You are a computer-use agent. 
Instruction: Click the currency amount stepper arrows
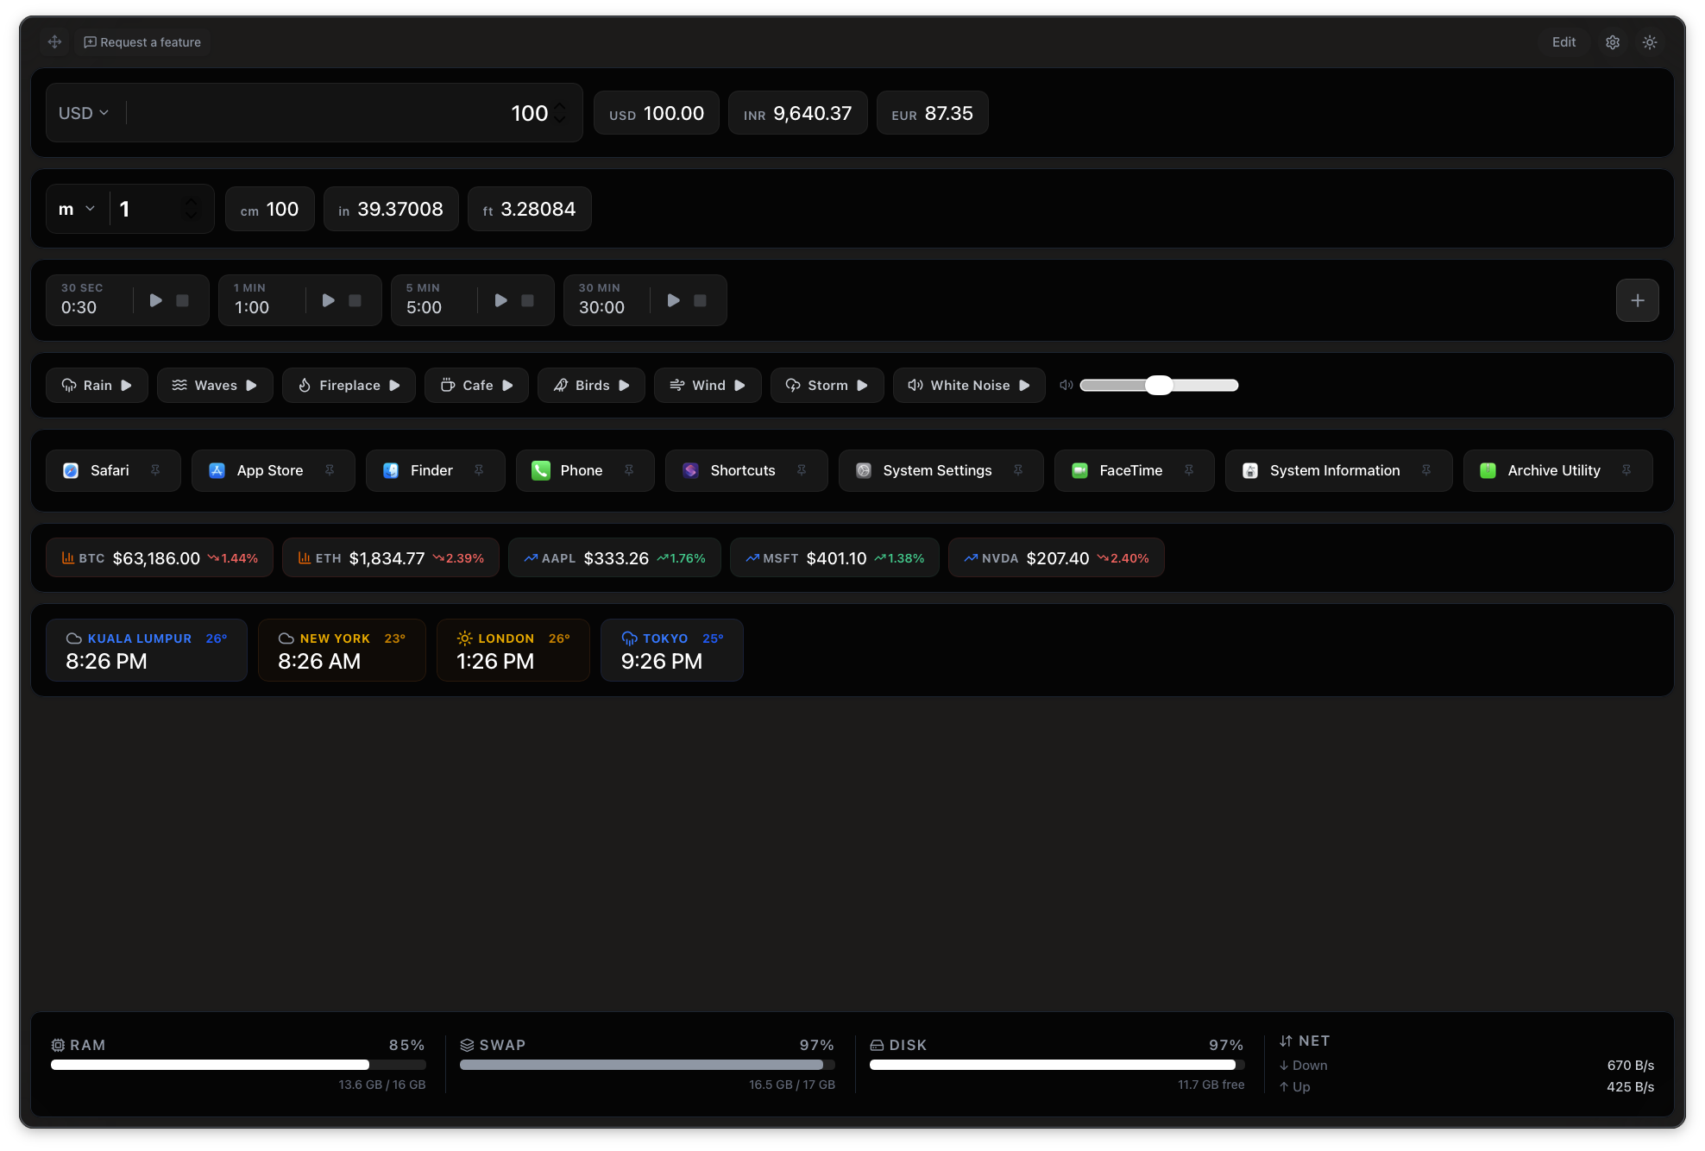point(560,113)
